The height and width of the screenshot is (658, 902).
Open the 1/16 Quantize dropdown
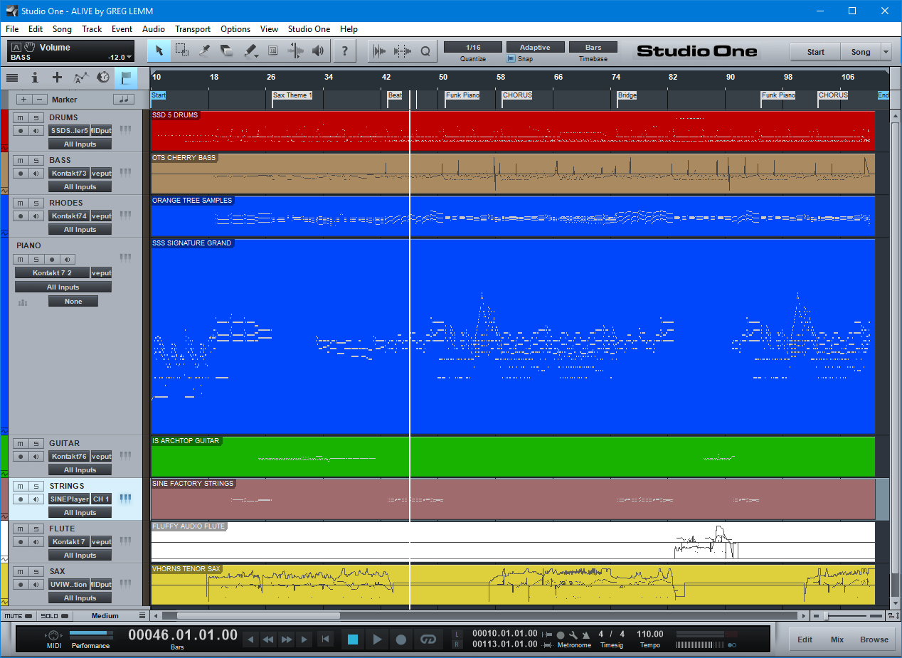472,47
